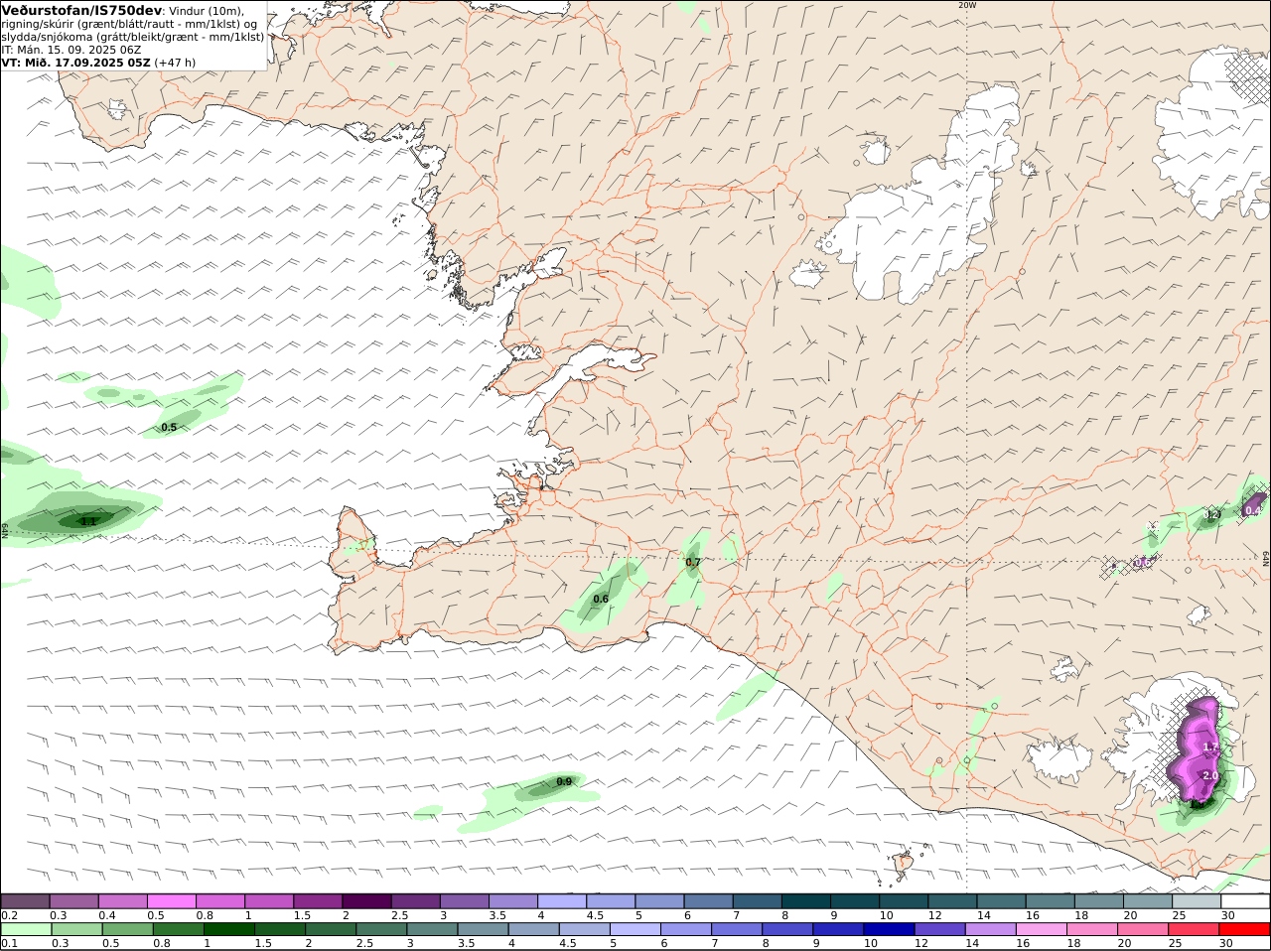Select bottom legend 10 deep blue swatch

pyautogui.click(x=889, y=929)
